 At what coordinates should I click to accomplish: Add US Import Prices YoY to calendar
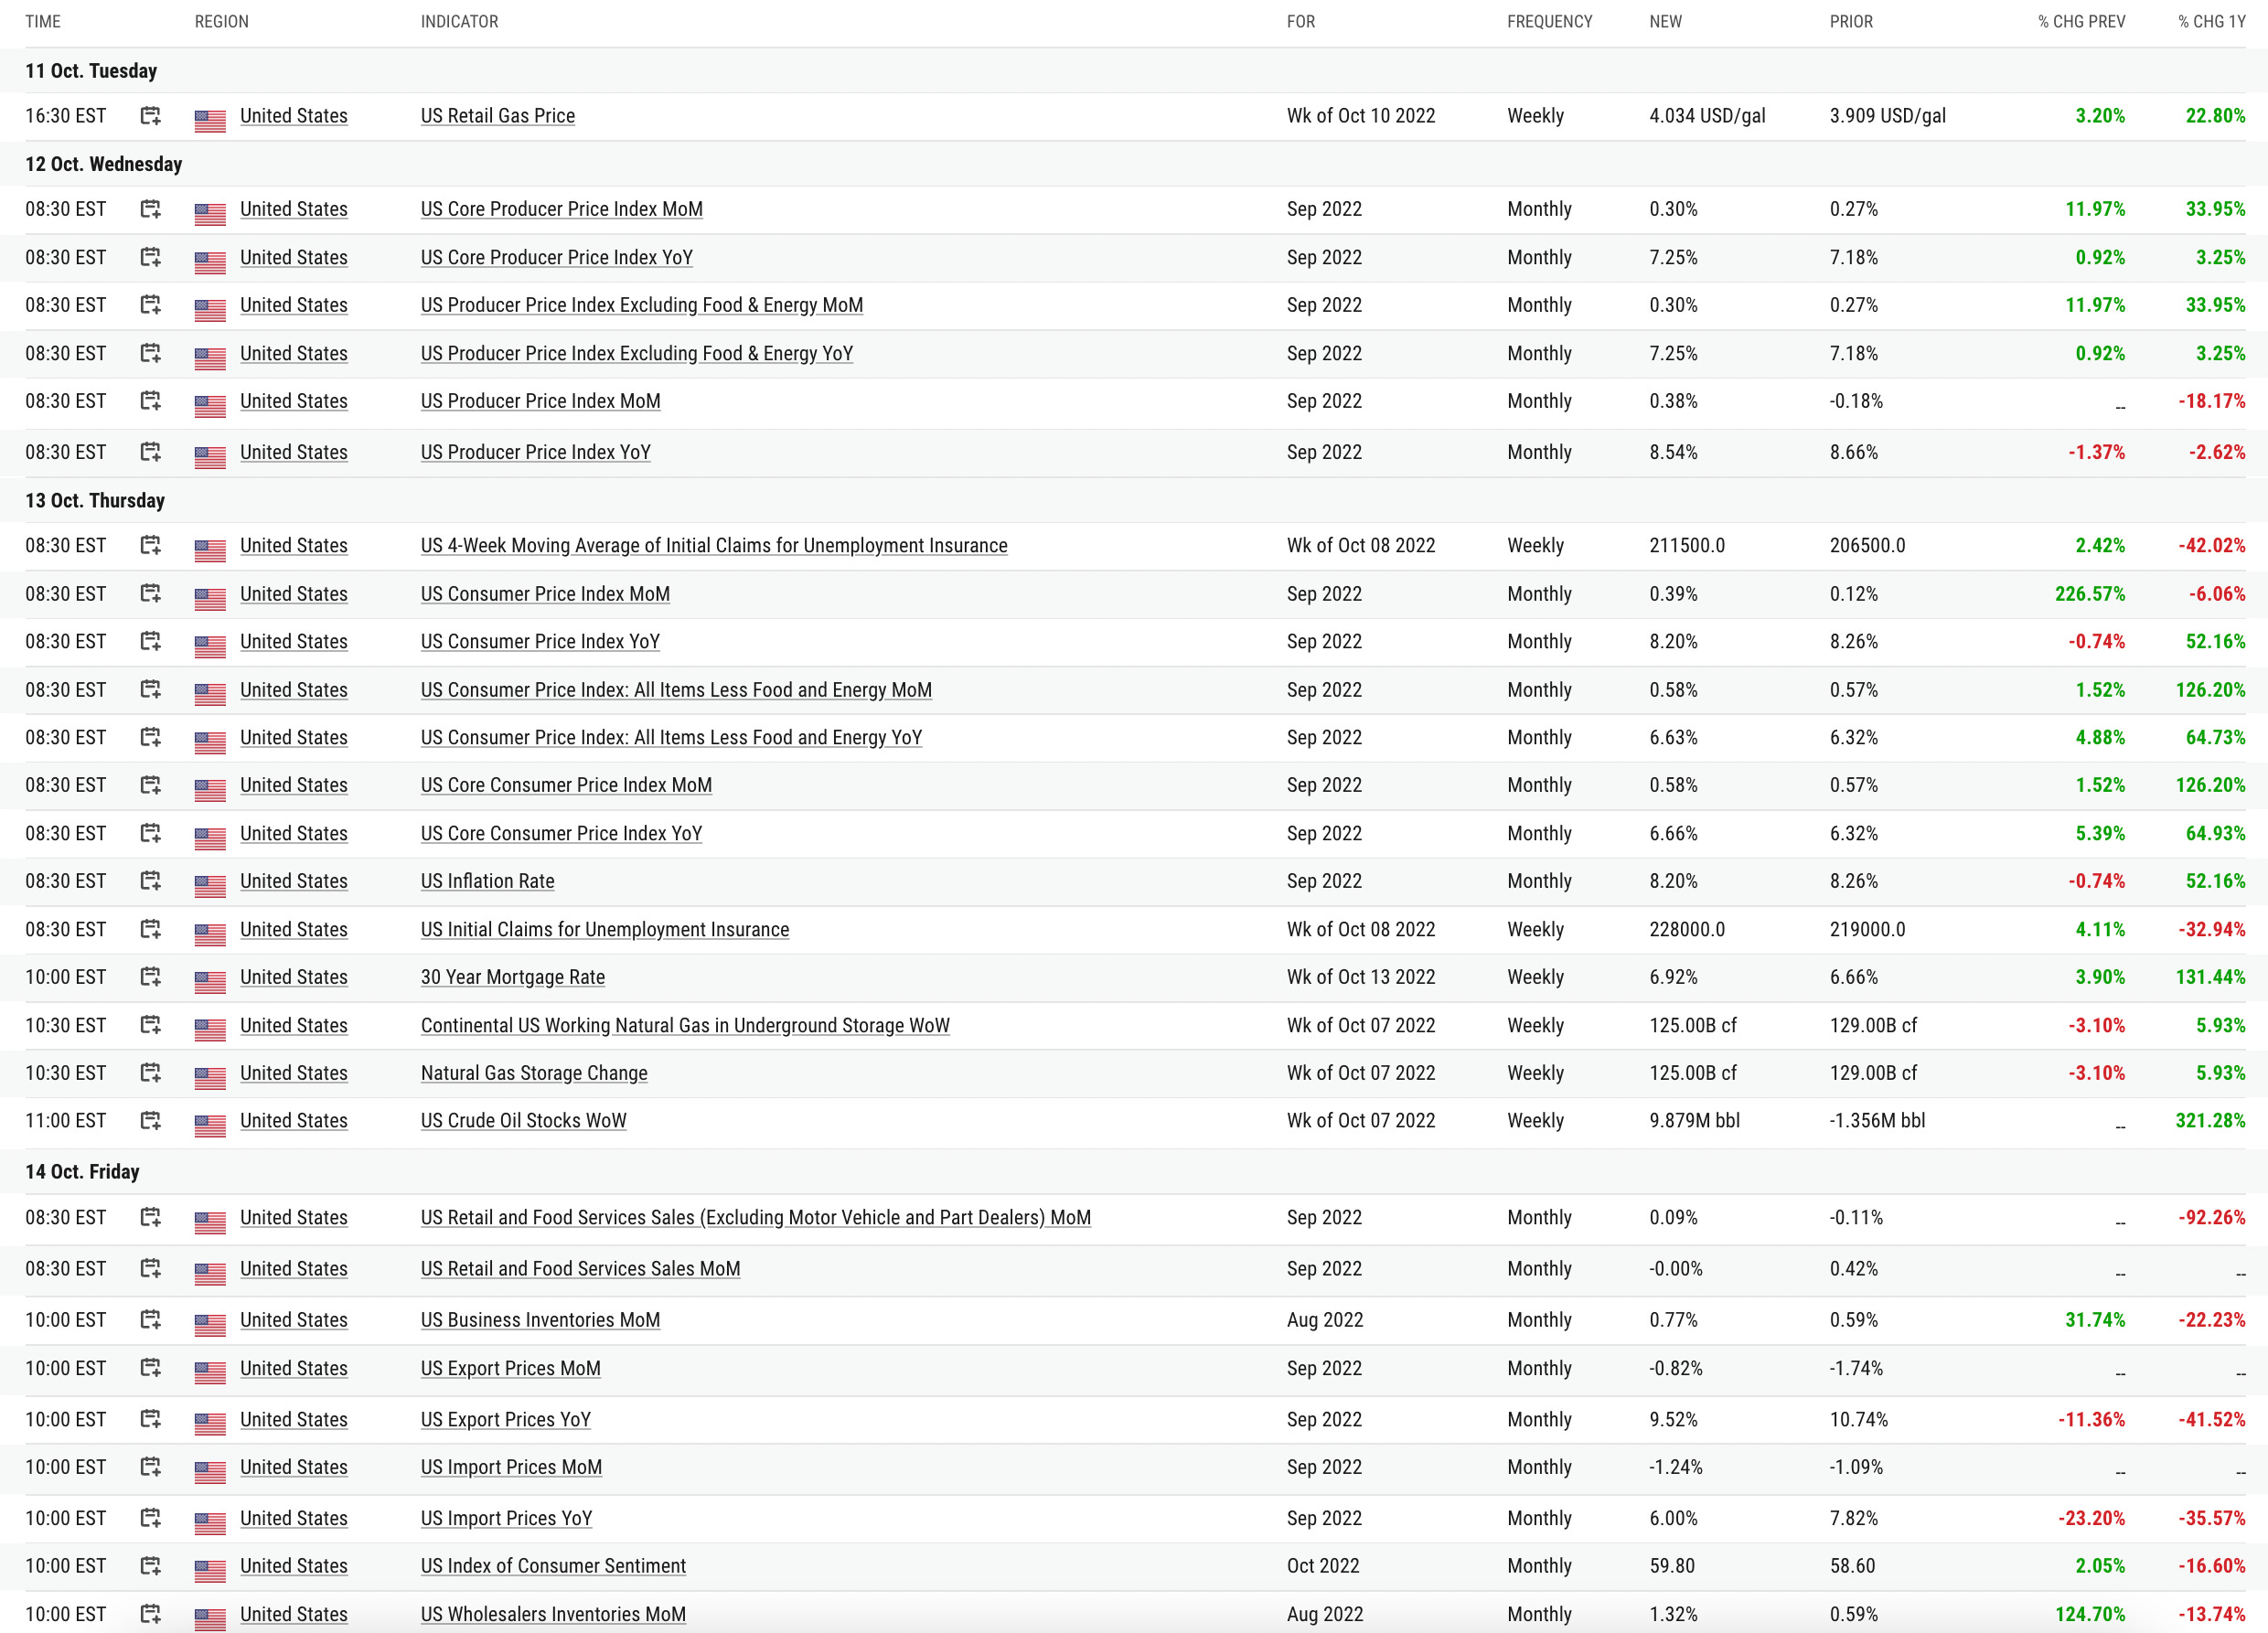pyautogui.click(x=150, y=1518)
